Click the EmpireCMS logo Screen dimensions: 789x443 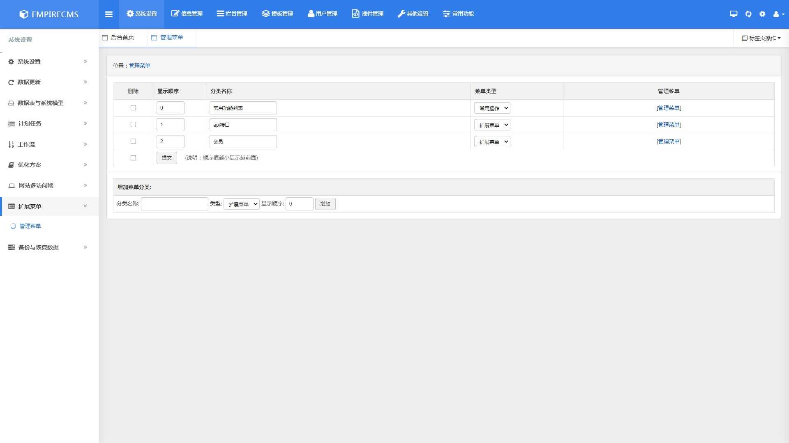pyautogui.click(x=49, y=14)
